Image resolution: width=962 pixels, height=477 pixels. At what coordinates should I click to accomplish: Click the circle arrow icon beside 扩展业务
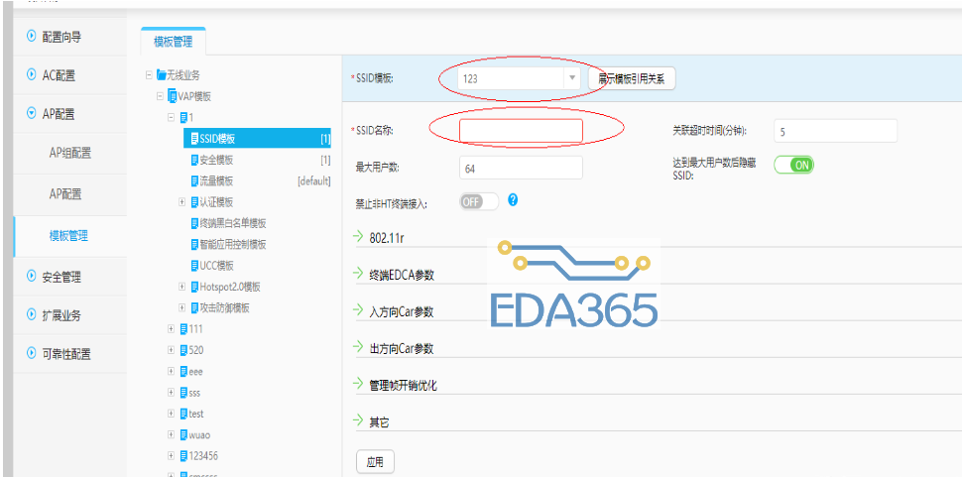click(x=32, y=315)
